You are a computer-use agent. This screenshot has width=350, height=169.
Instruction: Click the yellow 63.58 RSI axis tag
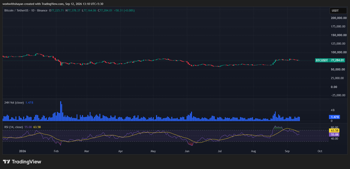[x=335, y=130]
